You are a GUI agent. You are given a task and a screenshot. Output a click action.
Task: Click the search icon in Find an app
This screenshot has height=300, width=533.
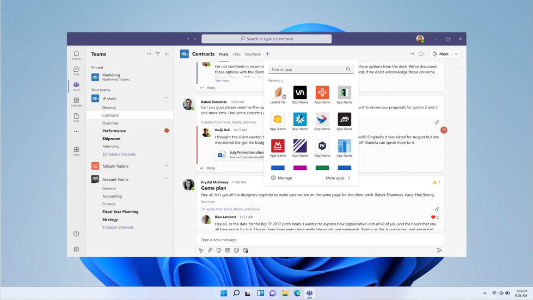coord(348,69)
